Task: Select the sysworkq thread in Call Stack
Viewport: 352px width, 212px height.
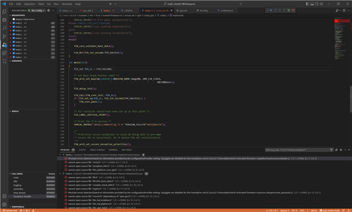Action: [x=33, y=189]
